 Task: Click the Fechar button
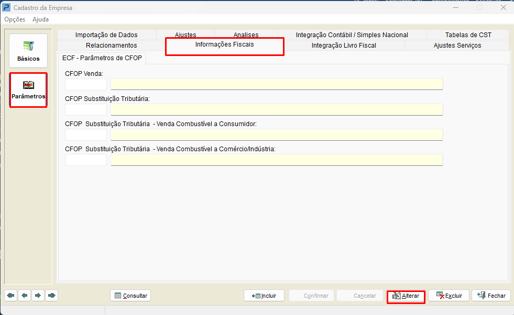click(x=491, y=295)
